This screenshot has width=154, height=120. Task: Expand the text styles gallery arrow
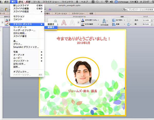79,22
